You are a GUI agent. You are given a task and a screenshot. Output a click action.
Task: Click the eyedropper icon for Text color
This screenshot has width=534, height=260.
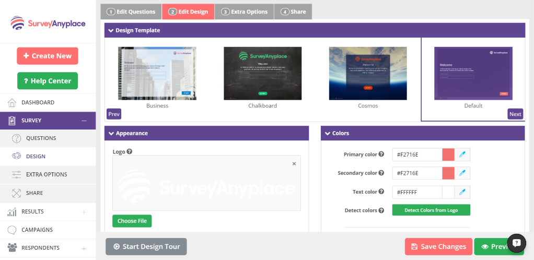[462, 192]
